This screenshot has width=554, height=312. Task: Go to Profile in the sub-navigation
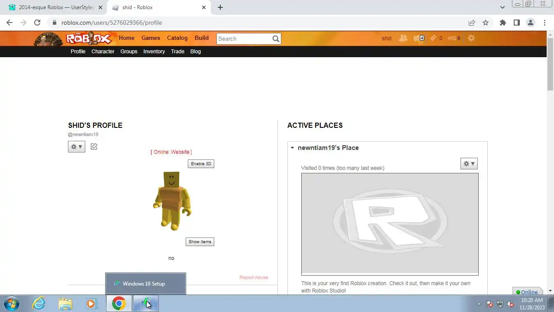coord(78,52)
